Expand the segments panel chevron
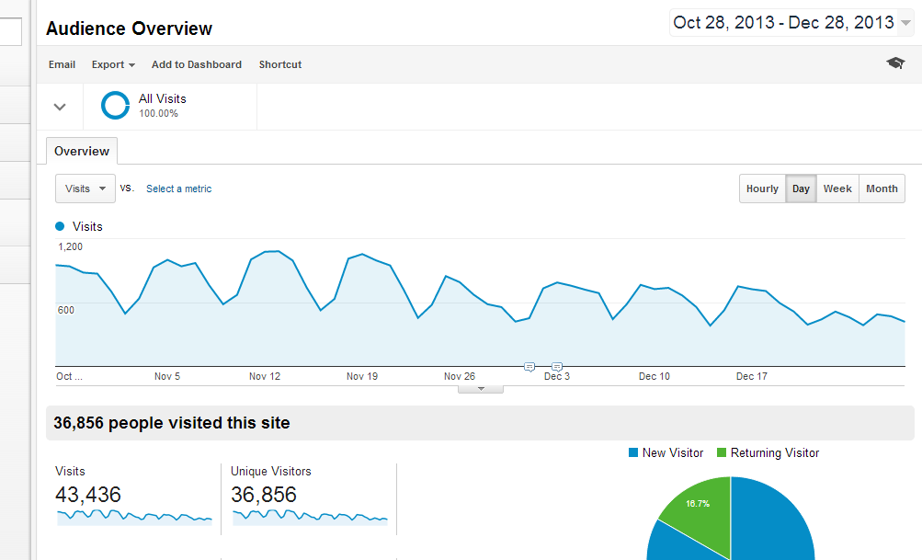The width and height of the screenshot is (922, 560). click(60, 107)
